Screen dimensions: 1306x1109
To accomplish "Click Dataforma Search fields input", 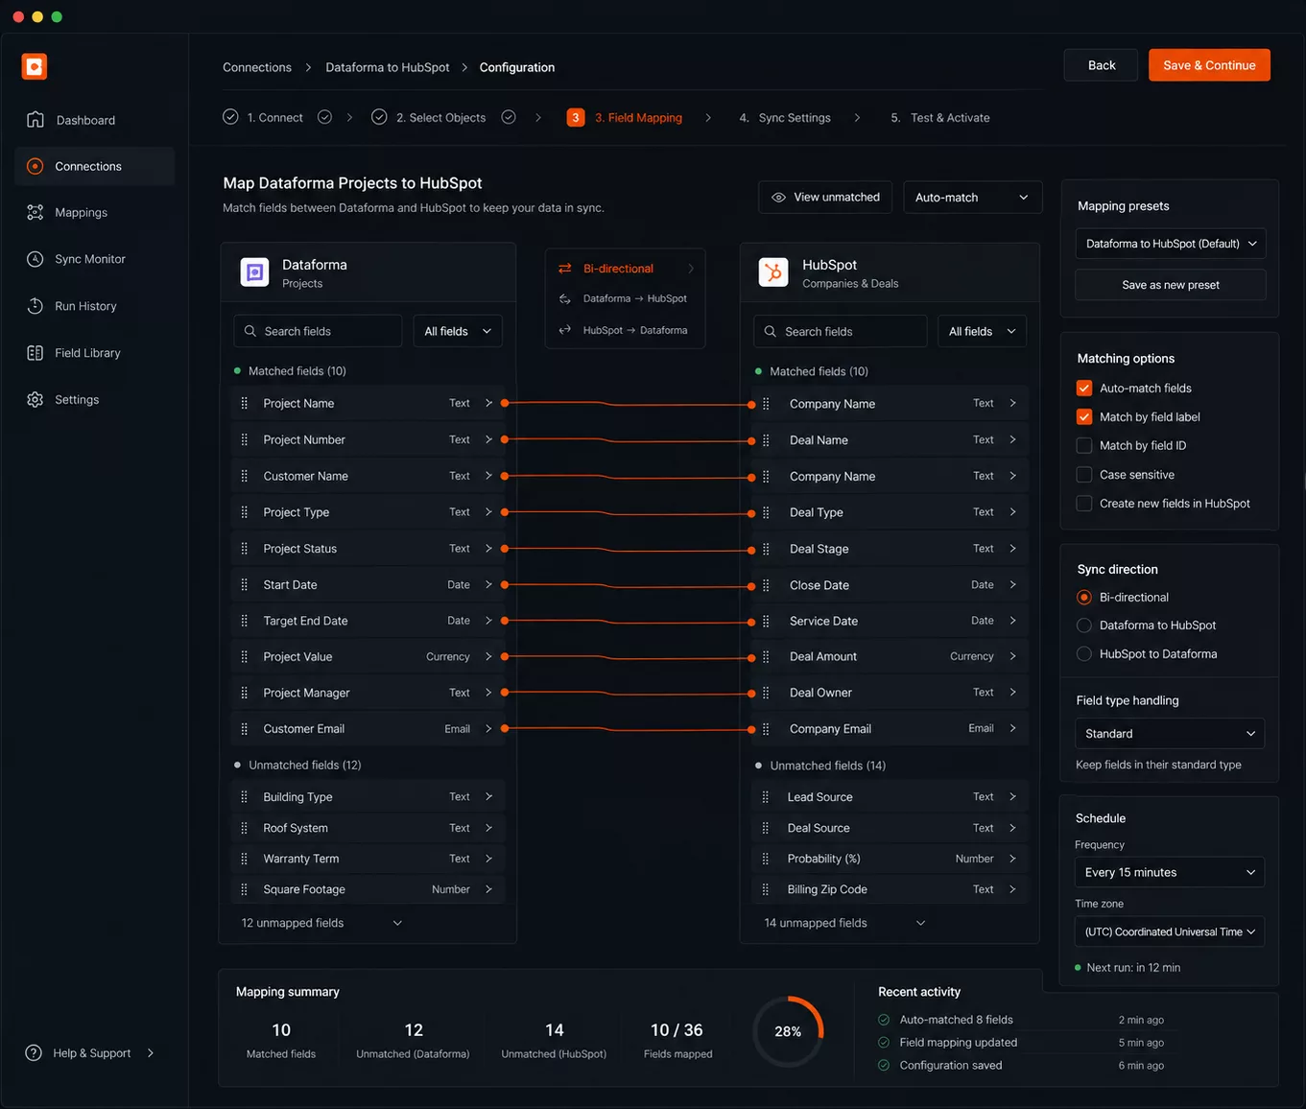I will 318,331.
